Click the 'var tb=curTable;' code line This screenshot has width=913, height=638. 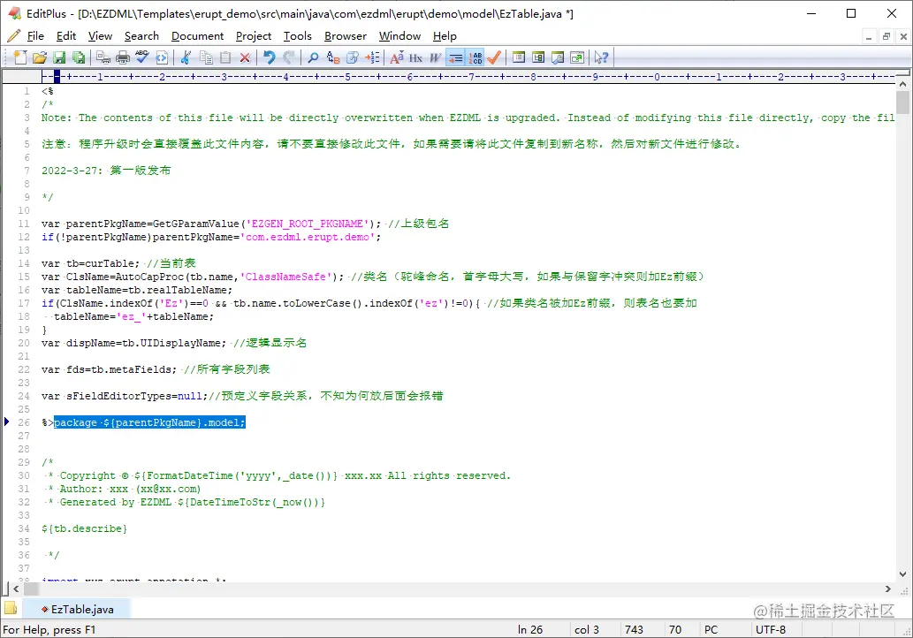click(x=90, y=263)
